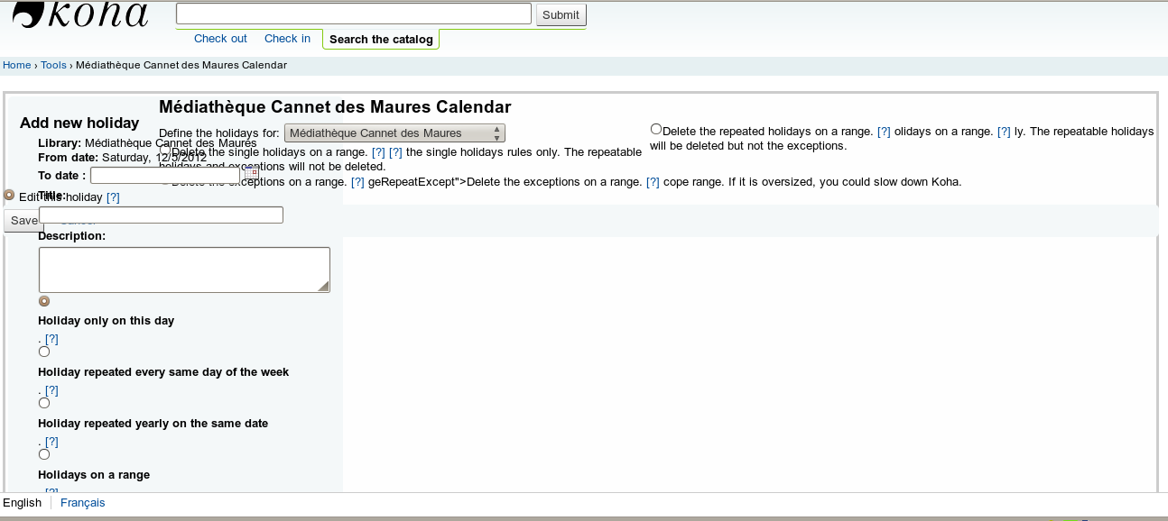
Task: Select Holiday repeated yearly on same date
Action: click(x=44, y=403)
